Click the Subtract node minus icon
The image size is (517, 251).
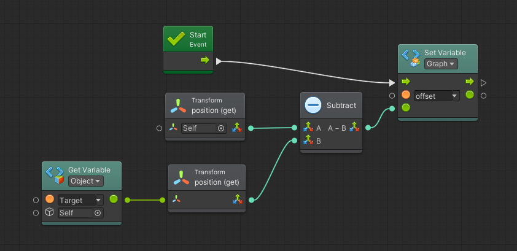[x=313, y=105]
